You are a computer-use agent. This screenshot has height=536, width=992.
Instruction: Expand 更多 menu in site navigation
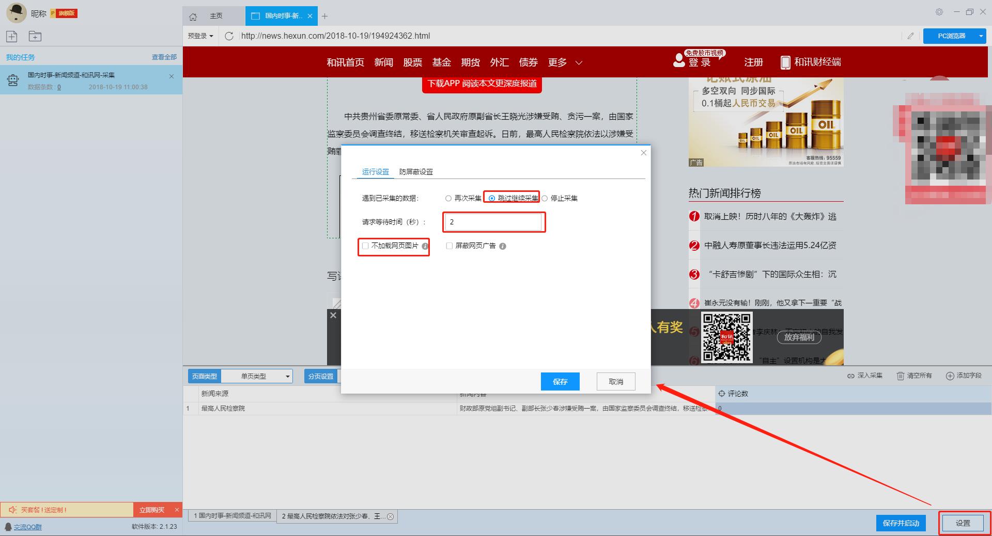click(565, 62)
